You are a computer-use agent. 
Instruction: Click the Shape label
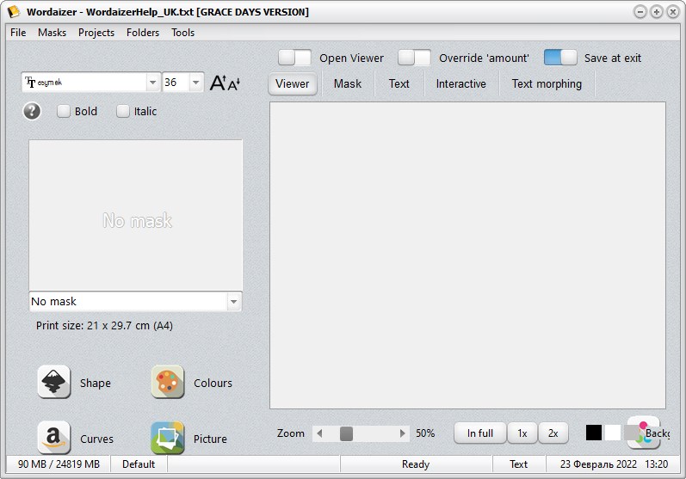[96, 383]
